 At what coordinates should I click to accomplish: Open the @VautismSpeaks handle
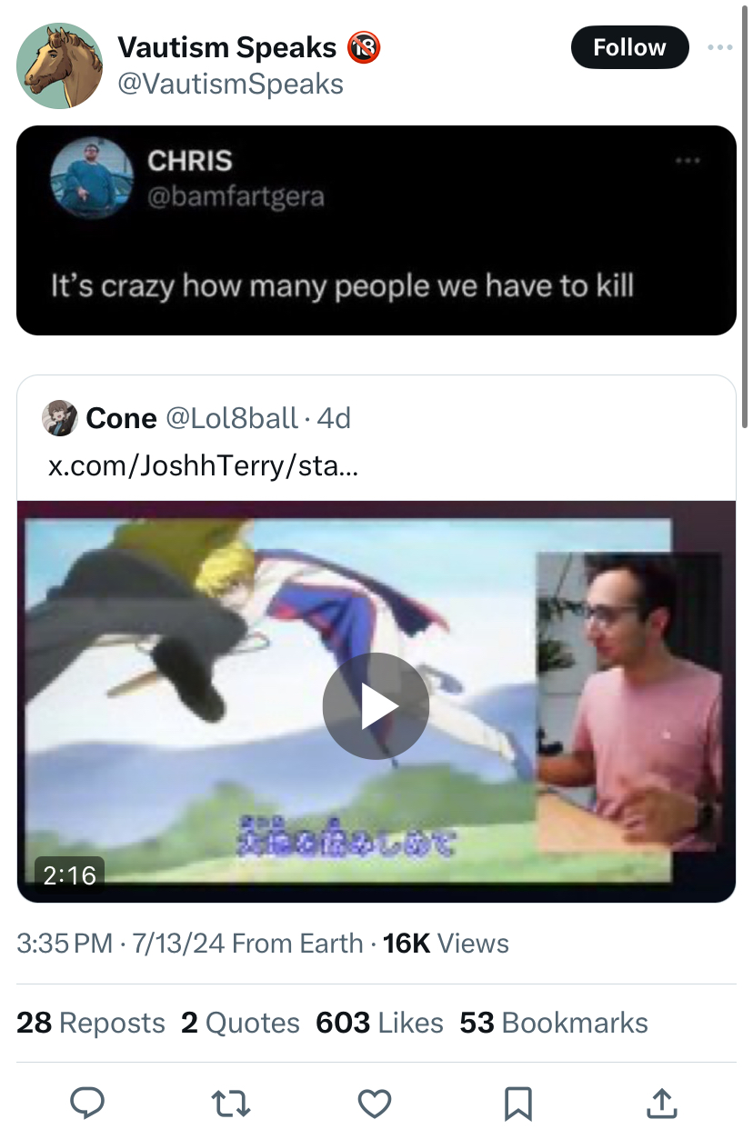click(x=230, y=85)
